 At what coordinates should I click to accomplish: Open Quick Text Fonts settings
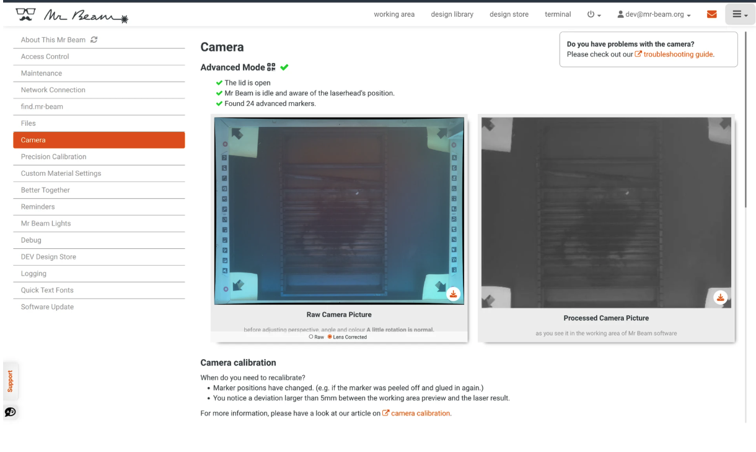point(99,290)
